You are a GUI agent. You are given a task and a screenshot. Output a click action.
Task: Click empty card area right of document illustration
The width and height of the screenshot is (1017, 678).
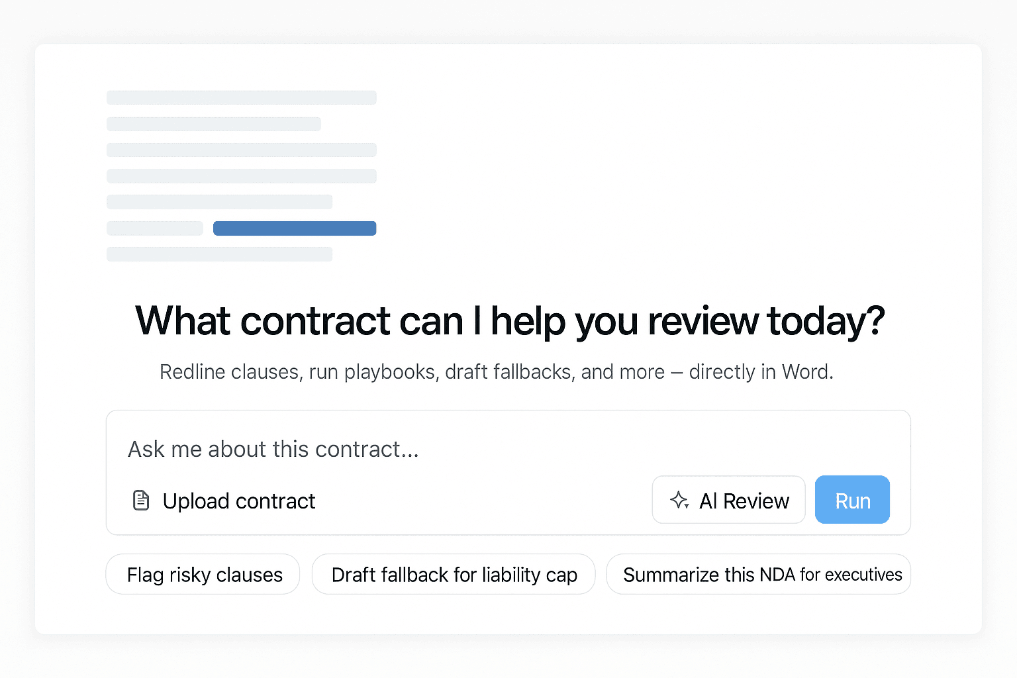point(662,172)
